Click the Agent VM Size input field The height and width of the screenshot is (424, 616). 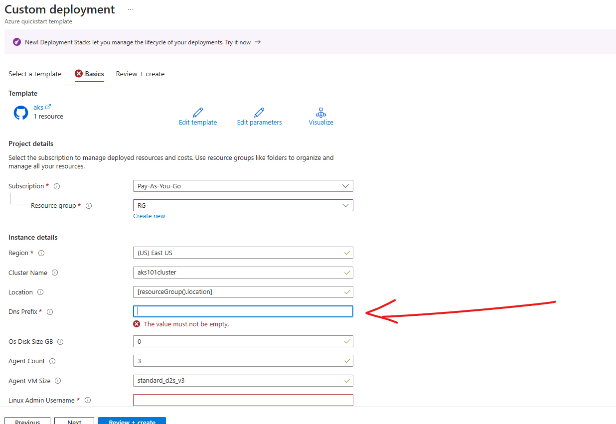click(243, 381)
